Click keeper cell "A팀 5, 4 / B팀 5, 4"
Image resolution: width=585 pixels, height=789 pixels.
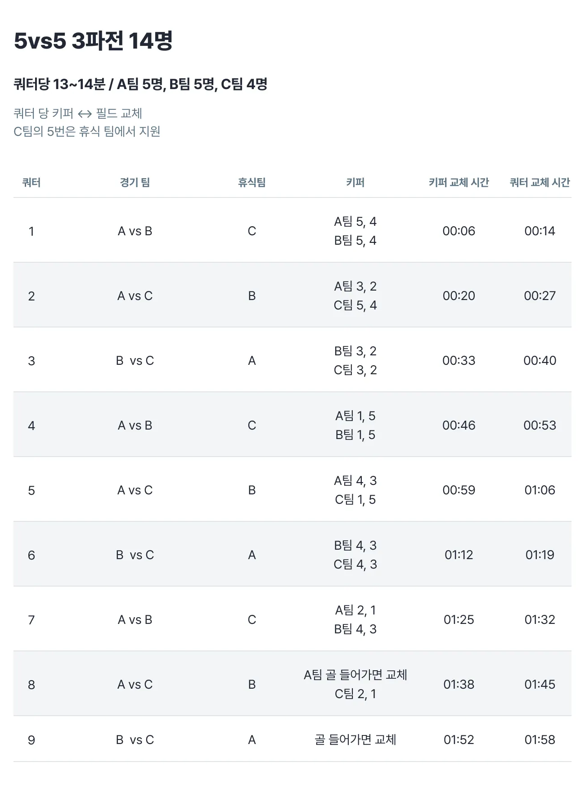click(x=355, y=231)
